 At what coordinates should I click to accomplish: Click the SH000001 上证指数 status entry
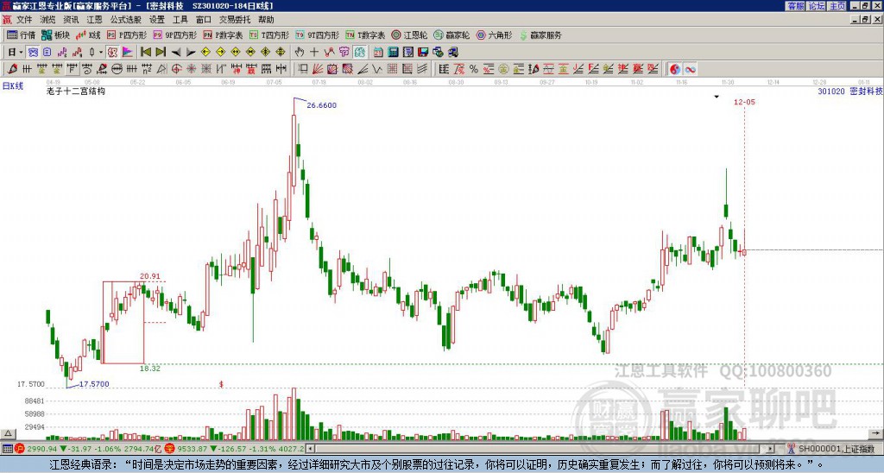pos(837,449)
